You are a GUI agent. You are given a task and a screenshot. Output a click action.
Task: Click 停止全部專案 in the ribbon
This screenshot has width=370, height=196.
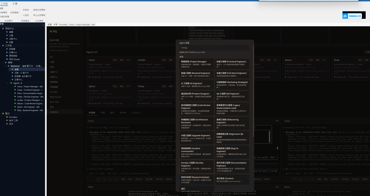coord(39,15)
